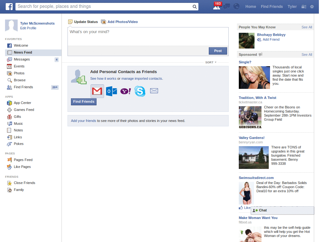Click the Edit Profile link
This screenshot has height=242, width=323.
click(28, 28)
